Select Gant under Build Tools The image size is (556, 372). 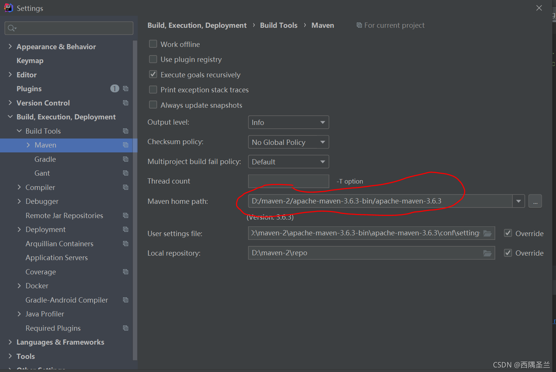42,173
